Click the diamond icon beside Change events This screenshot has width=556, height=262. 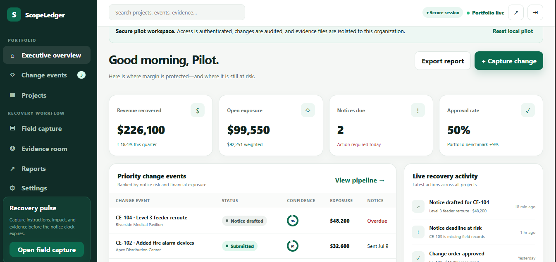coord(12,75)
